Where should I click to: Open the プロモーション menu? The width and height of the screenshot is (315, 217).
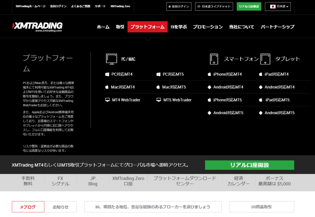208,27
